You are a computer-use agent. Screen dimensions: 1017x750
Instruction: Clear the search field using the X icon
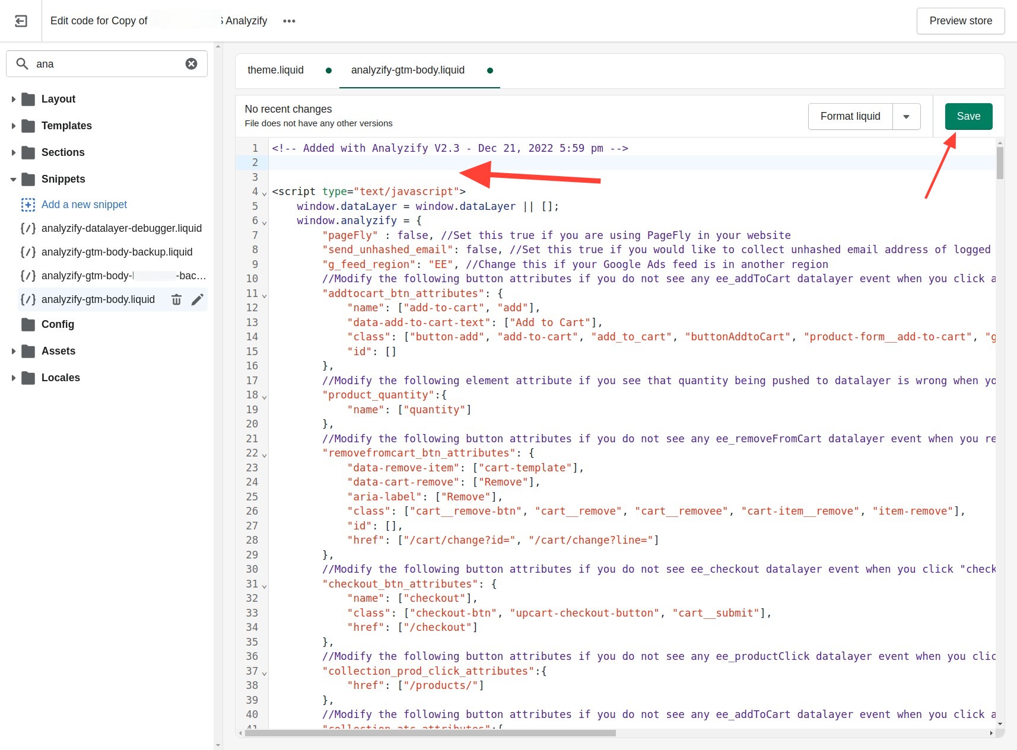pos(191,63)
